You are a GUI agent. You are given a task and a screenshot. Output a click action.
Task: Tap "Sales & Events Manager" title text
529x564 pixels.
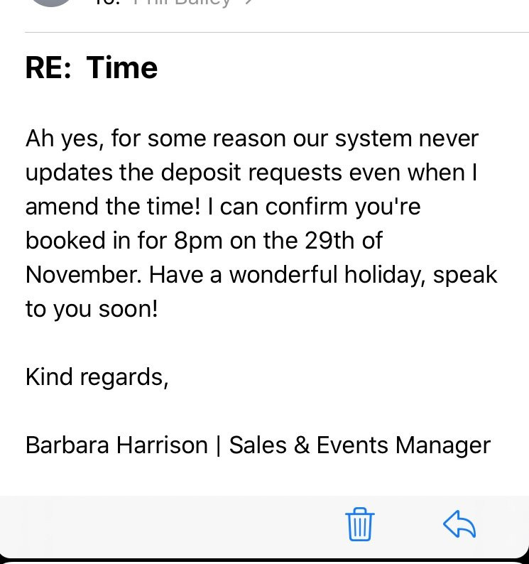tap(360, 446)
